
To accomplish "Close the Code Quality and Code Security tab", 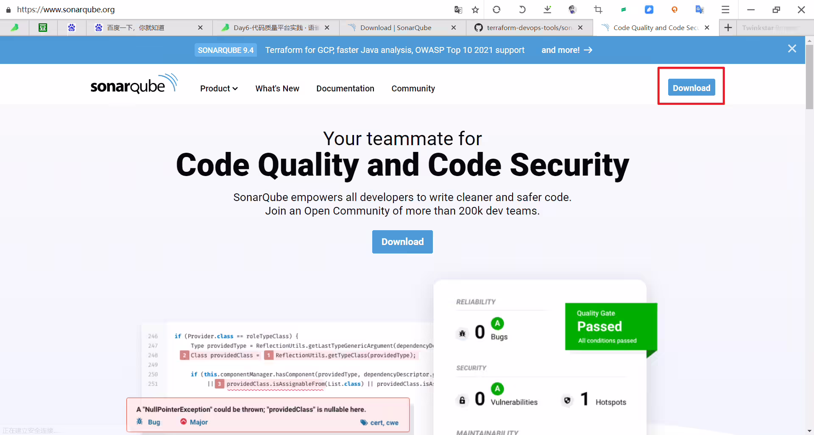I will pyautogui.click(x=707, y=28).
